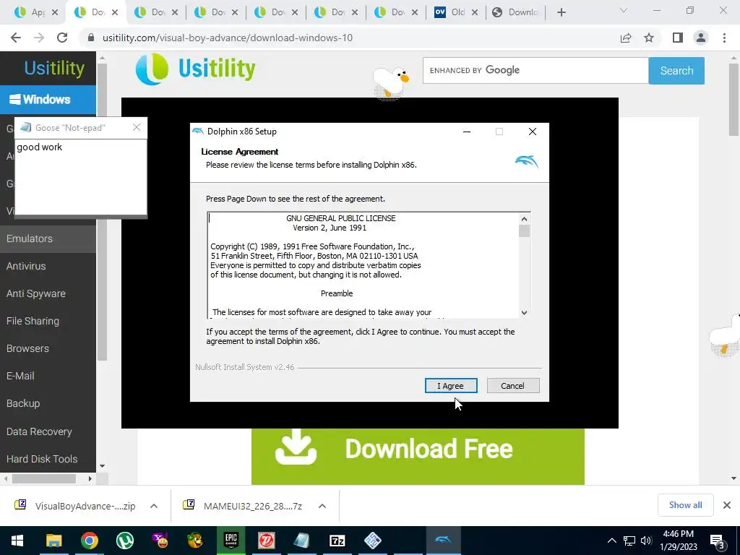
Task: Click the Chrome profile avatar icon
Action: coord(701,38)
